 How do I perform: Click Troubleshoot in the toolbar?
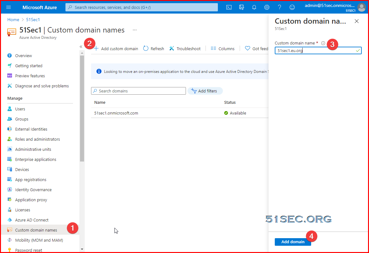[x=185, y=49]
